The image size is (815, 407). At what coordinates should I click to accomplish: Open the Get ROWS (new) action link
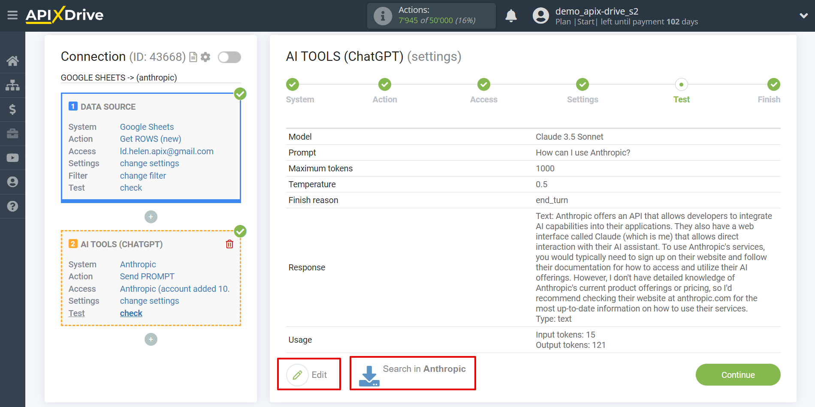coord(151,139)
